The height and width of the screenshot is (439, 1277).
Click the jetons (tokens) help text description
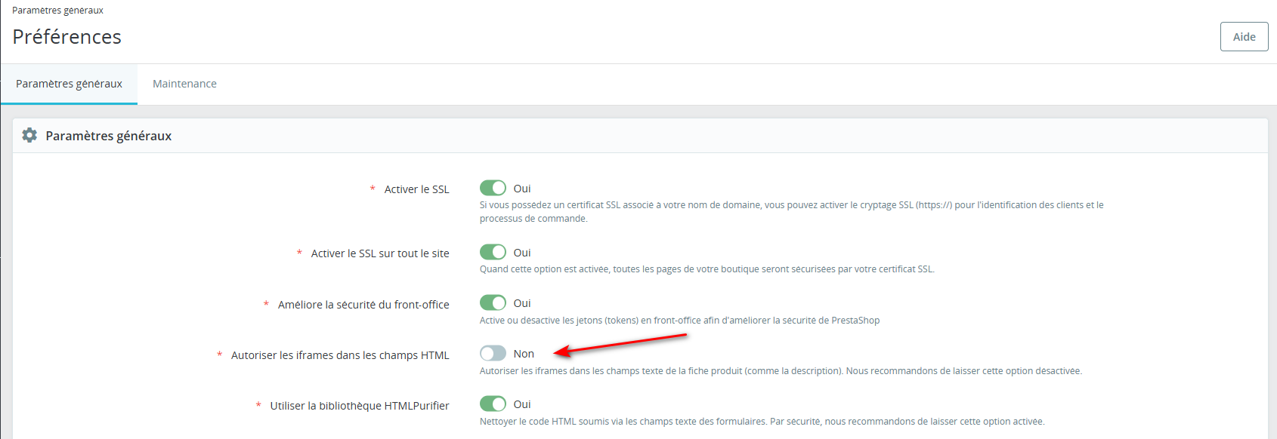click(x=679, y=321)
